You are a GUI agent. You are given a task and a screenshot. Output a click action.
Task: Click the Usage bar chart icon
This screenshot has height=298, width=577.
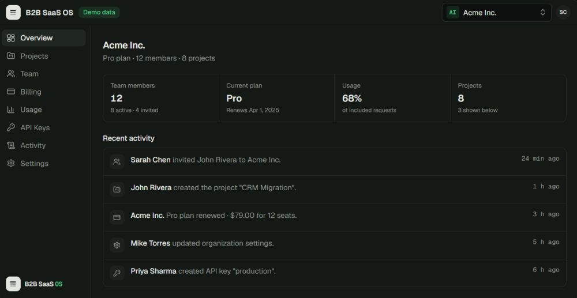pos(11,110)
